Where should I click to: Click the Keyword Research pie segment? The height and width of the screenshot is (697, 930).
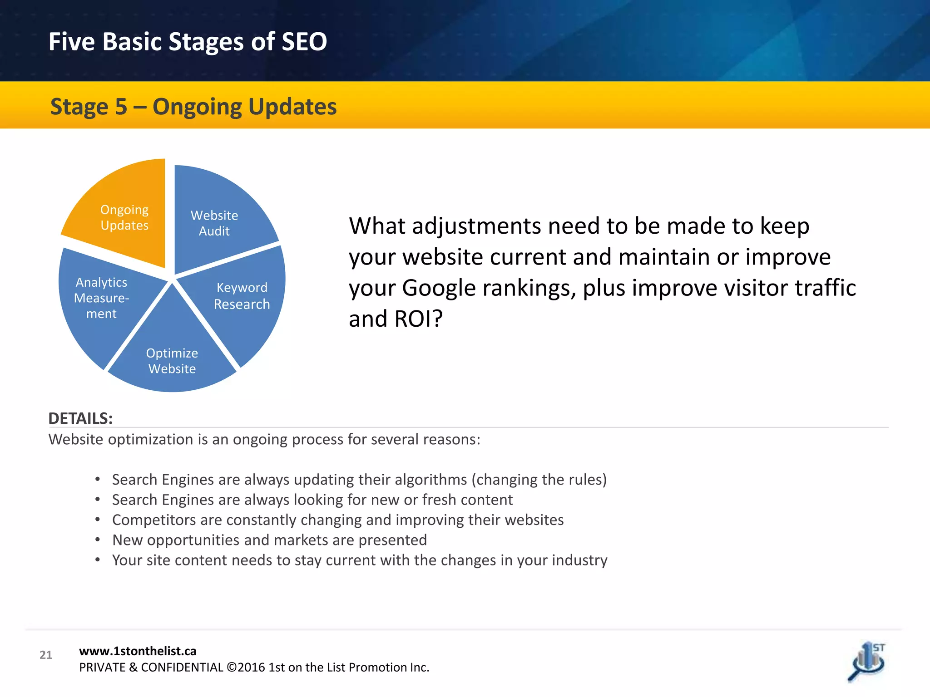coord(242,296)
